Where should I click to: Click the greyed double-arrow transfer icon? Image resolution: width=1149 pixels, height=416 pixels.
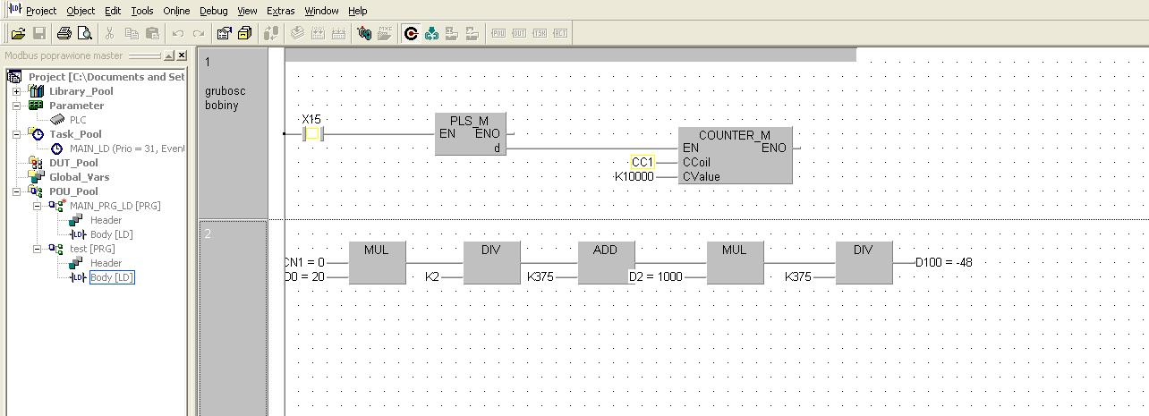point(271,33)
